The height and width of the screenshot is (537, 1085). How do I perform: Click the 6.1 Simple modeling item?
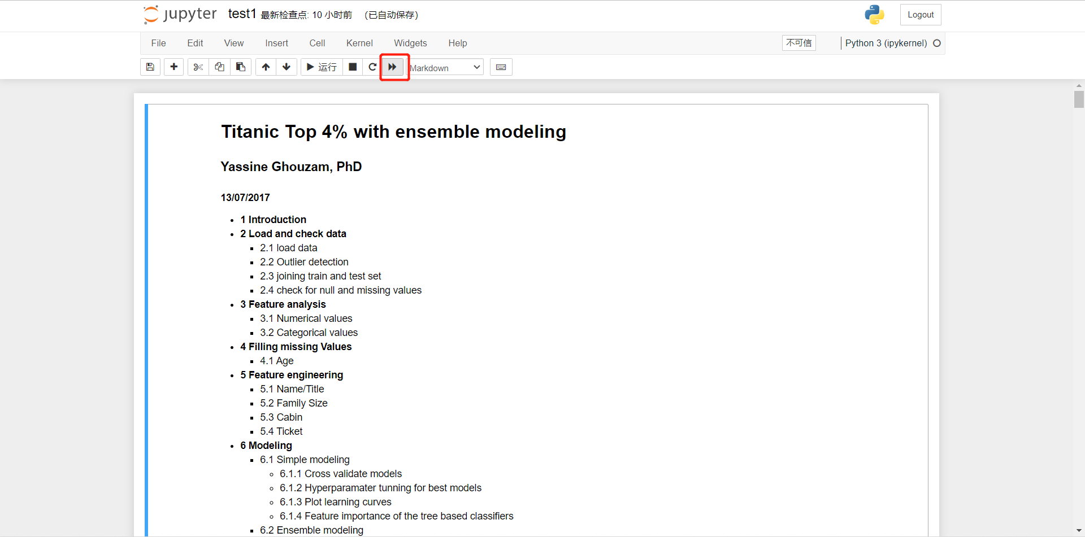pos(305,460)
